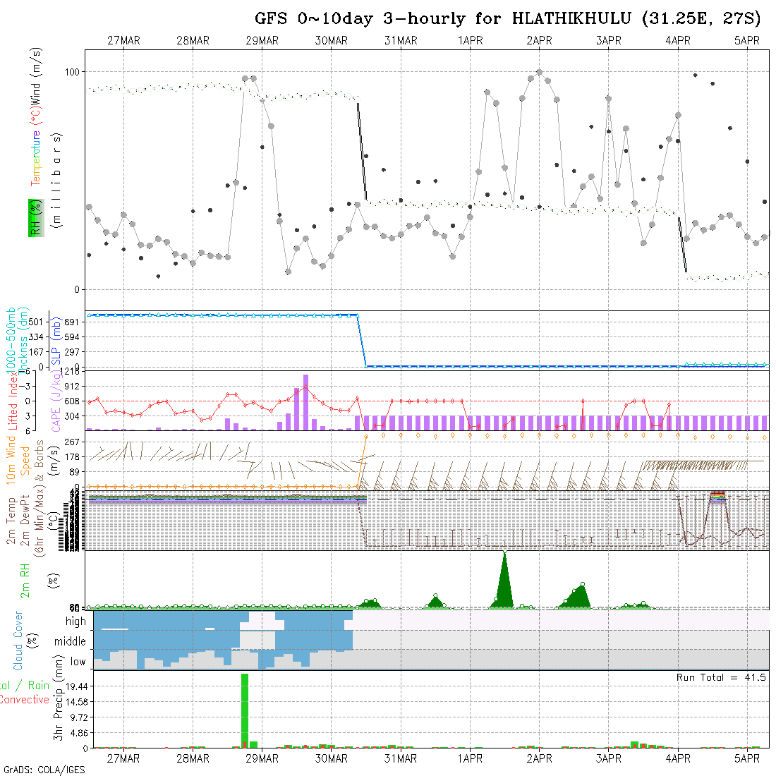Image resolution: width=776 pixels, height=776 pixels.
Task: Click the tallest purple CAPE bar
Action: pos(305,402)
